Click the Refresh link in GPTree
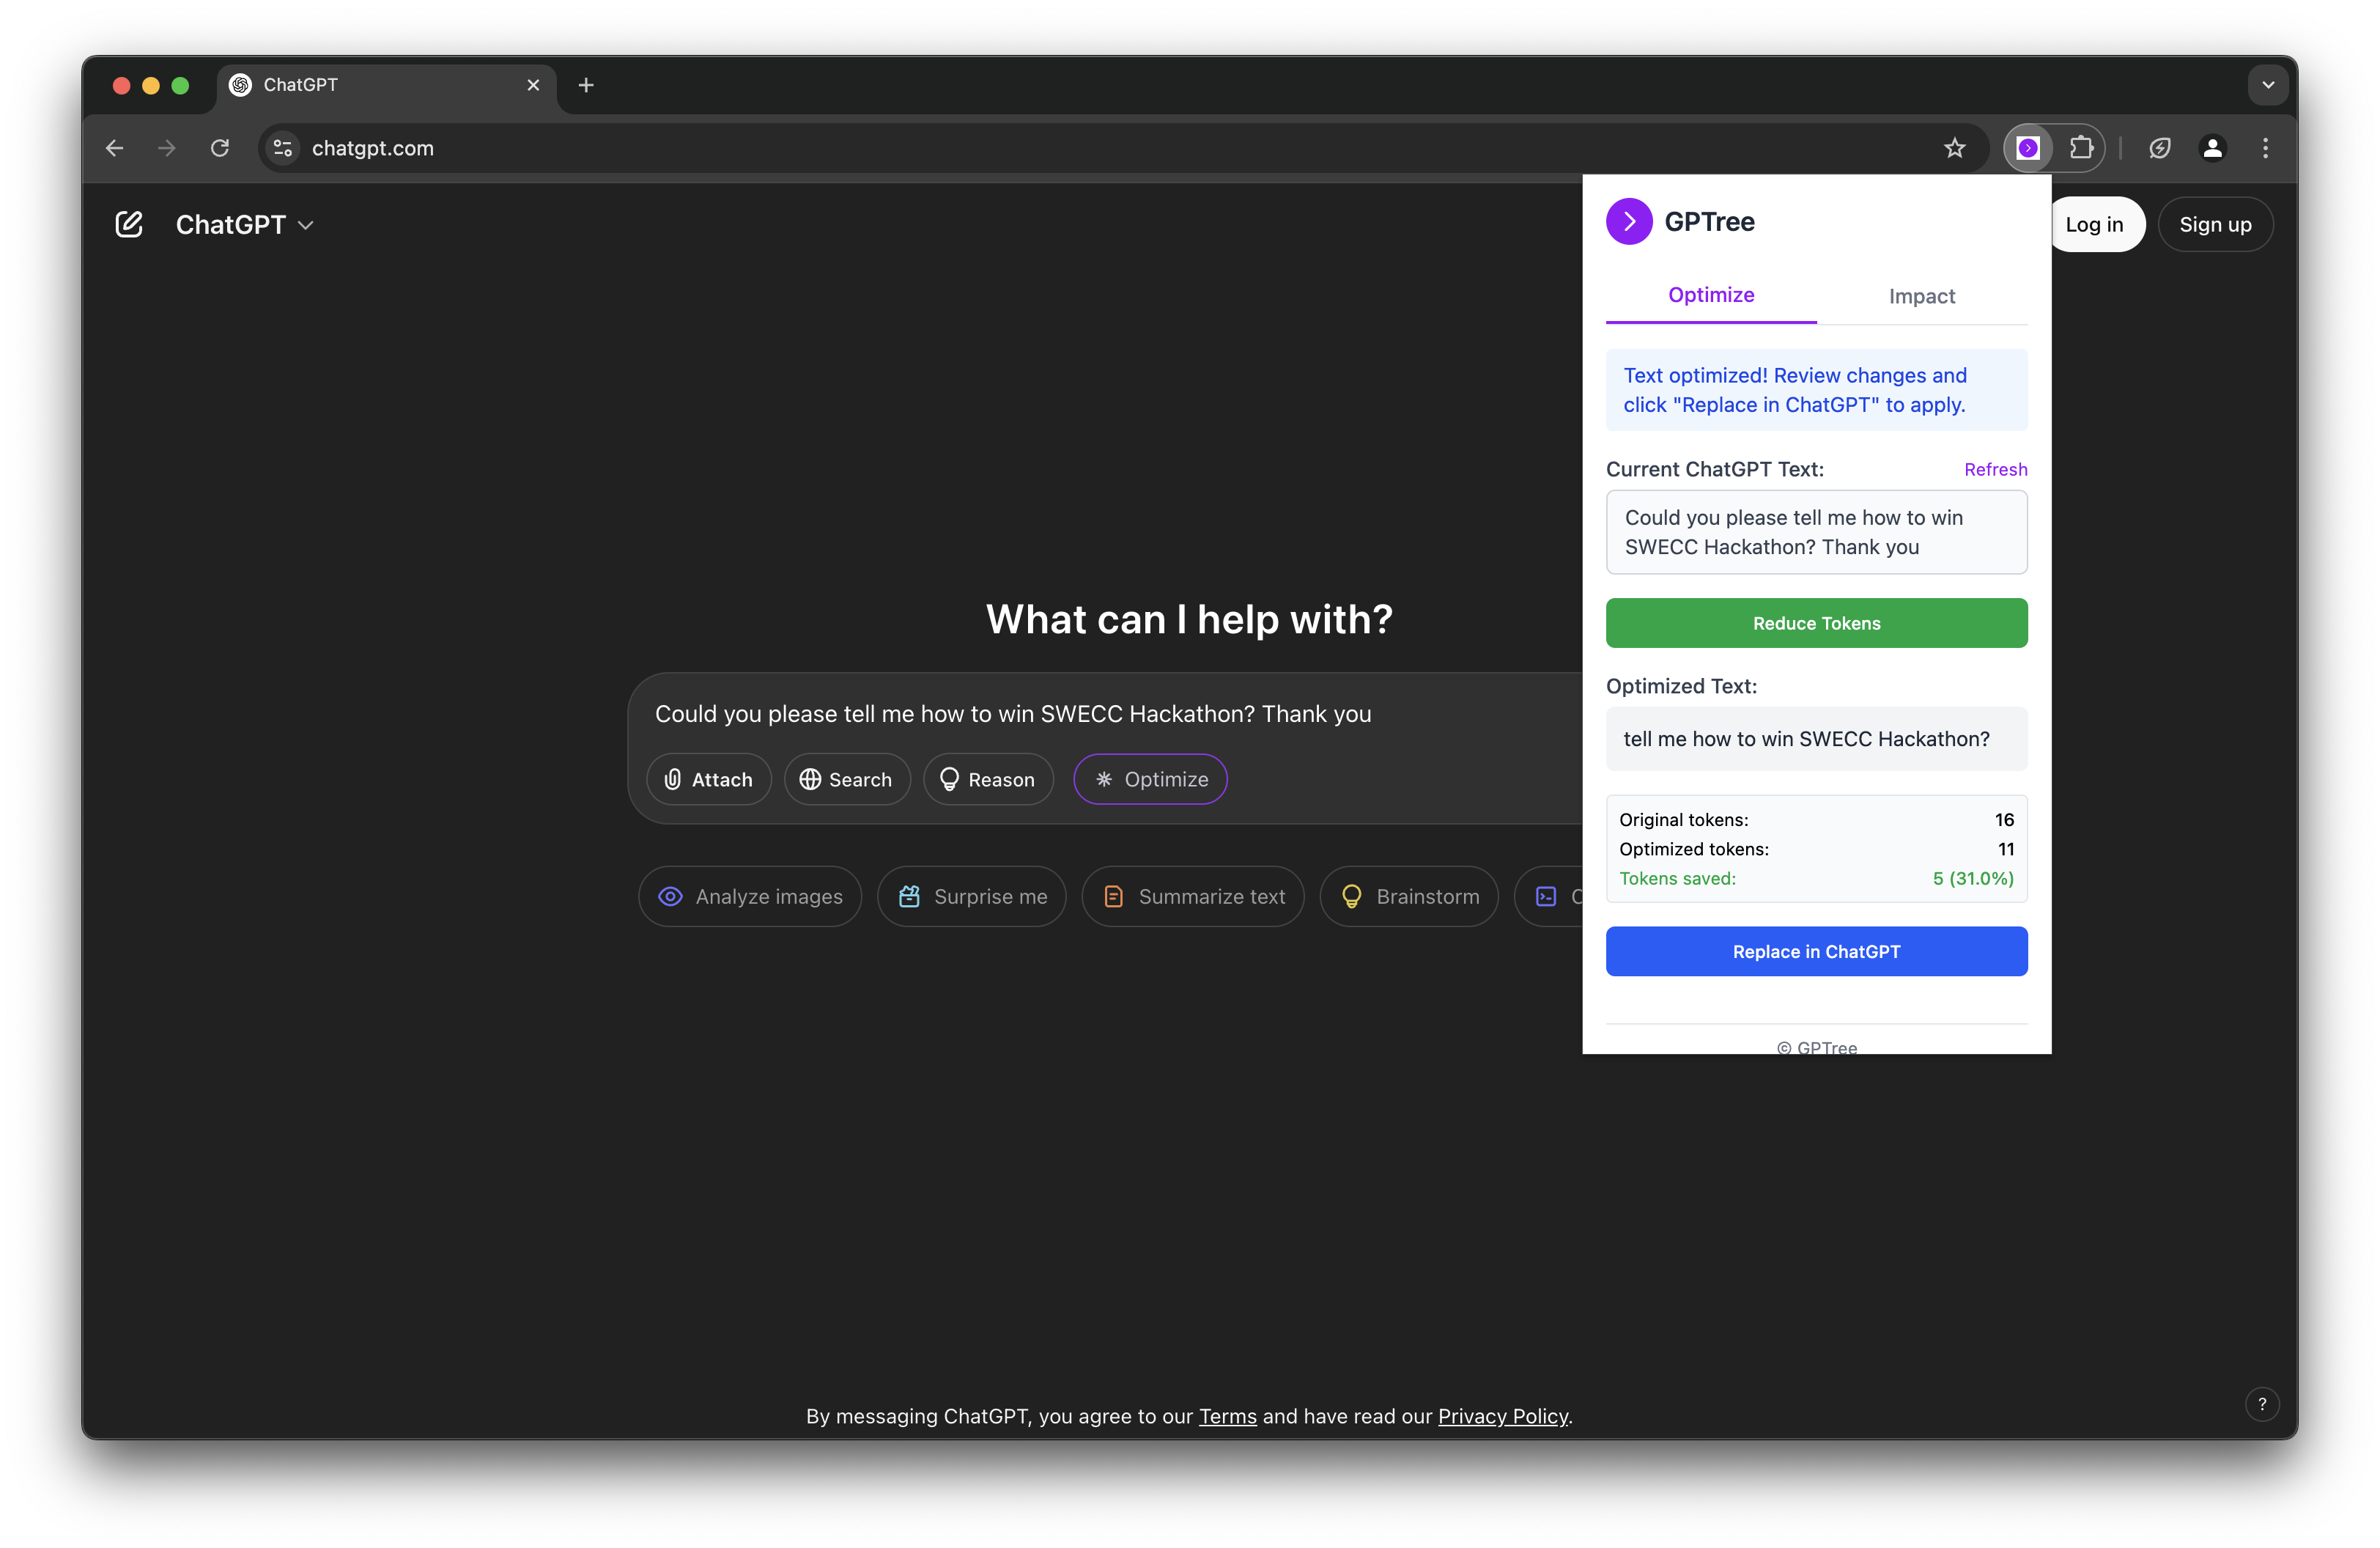This screenshot has height=1548, width=2380. [1995, 469]
